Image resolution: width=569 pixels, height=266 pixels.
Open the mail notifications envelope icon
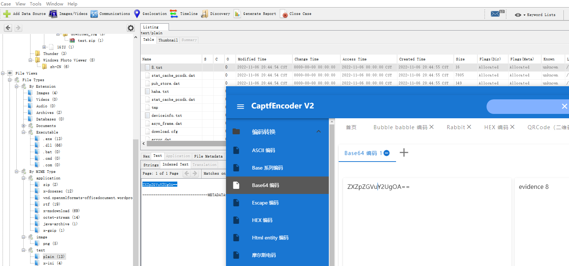[496, 14]
